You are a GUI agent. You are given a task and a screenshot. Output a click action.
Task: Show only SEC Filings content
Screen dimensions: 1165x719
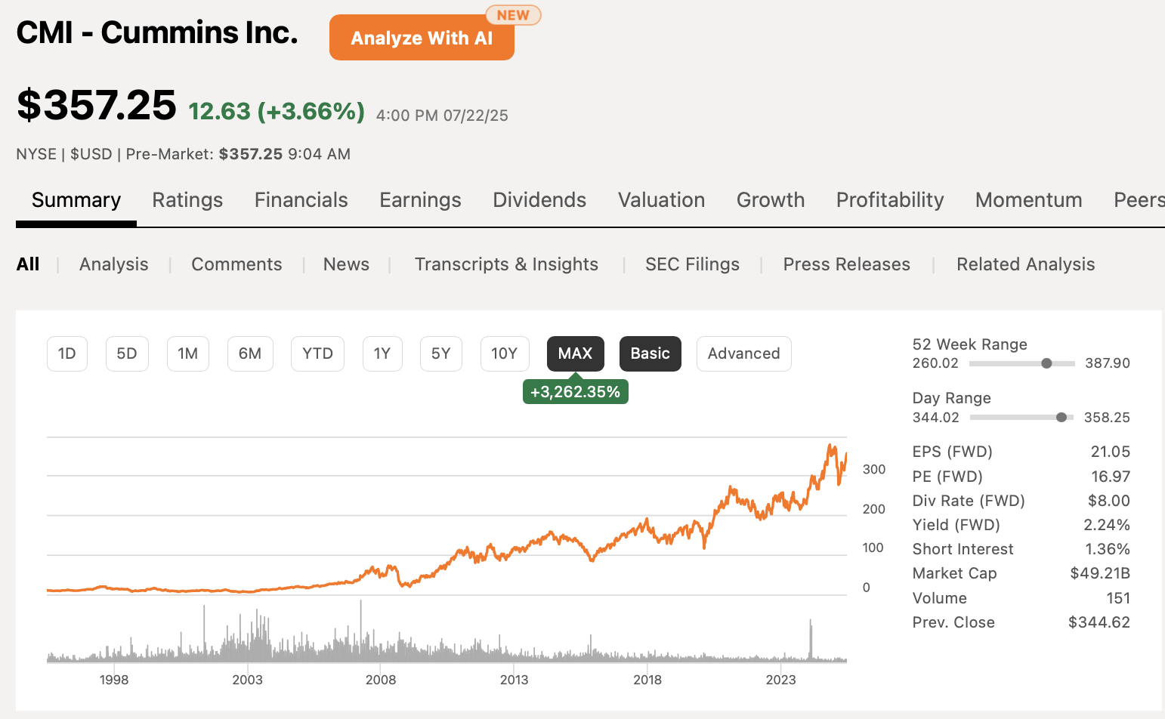692,264
